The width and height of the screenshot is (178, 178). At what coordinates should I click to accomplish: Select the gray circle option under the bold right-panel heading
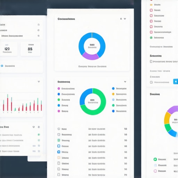point(151,62)
